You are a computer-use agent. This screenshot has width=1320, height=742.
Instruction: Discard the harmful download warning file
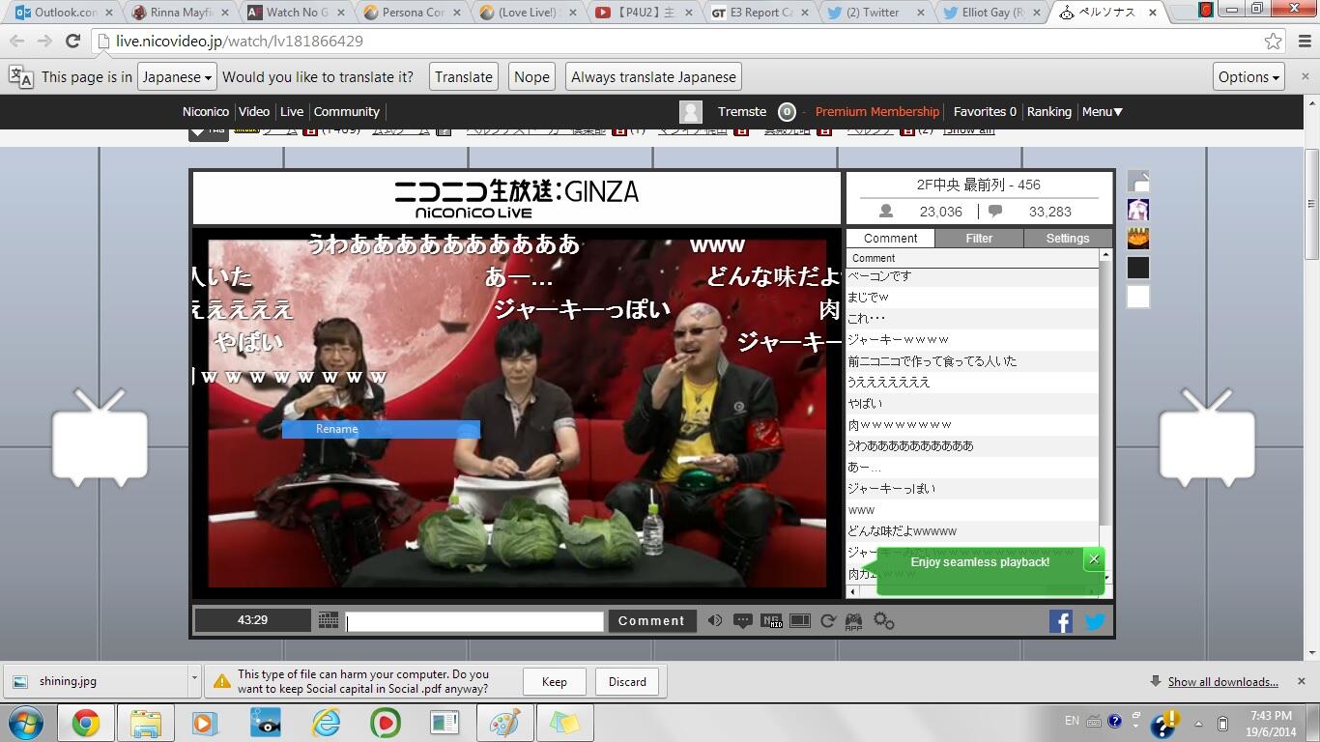tap(627, 682)
